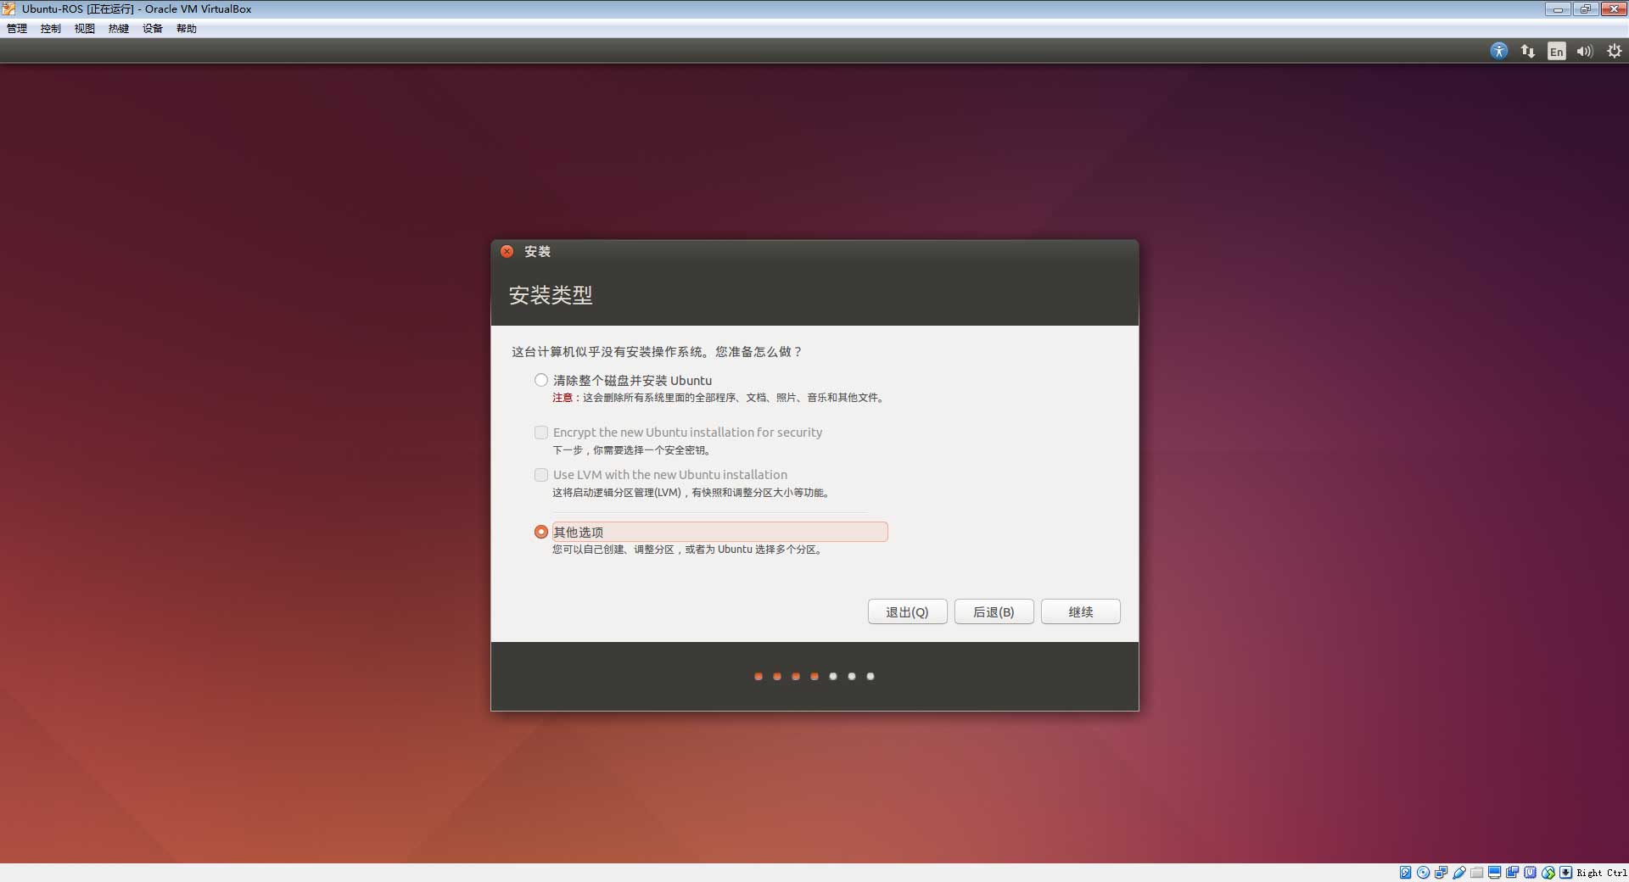Open the 管理 menu
Viewport: 1629px width, 882px height.
(17, 29)
